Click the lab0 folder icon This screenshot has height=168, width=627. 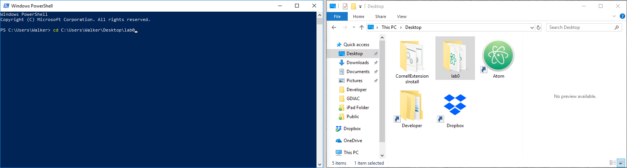click(455, 57)
